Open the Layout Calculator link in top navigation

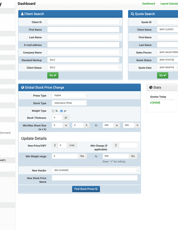point(169,4)
